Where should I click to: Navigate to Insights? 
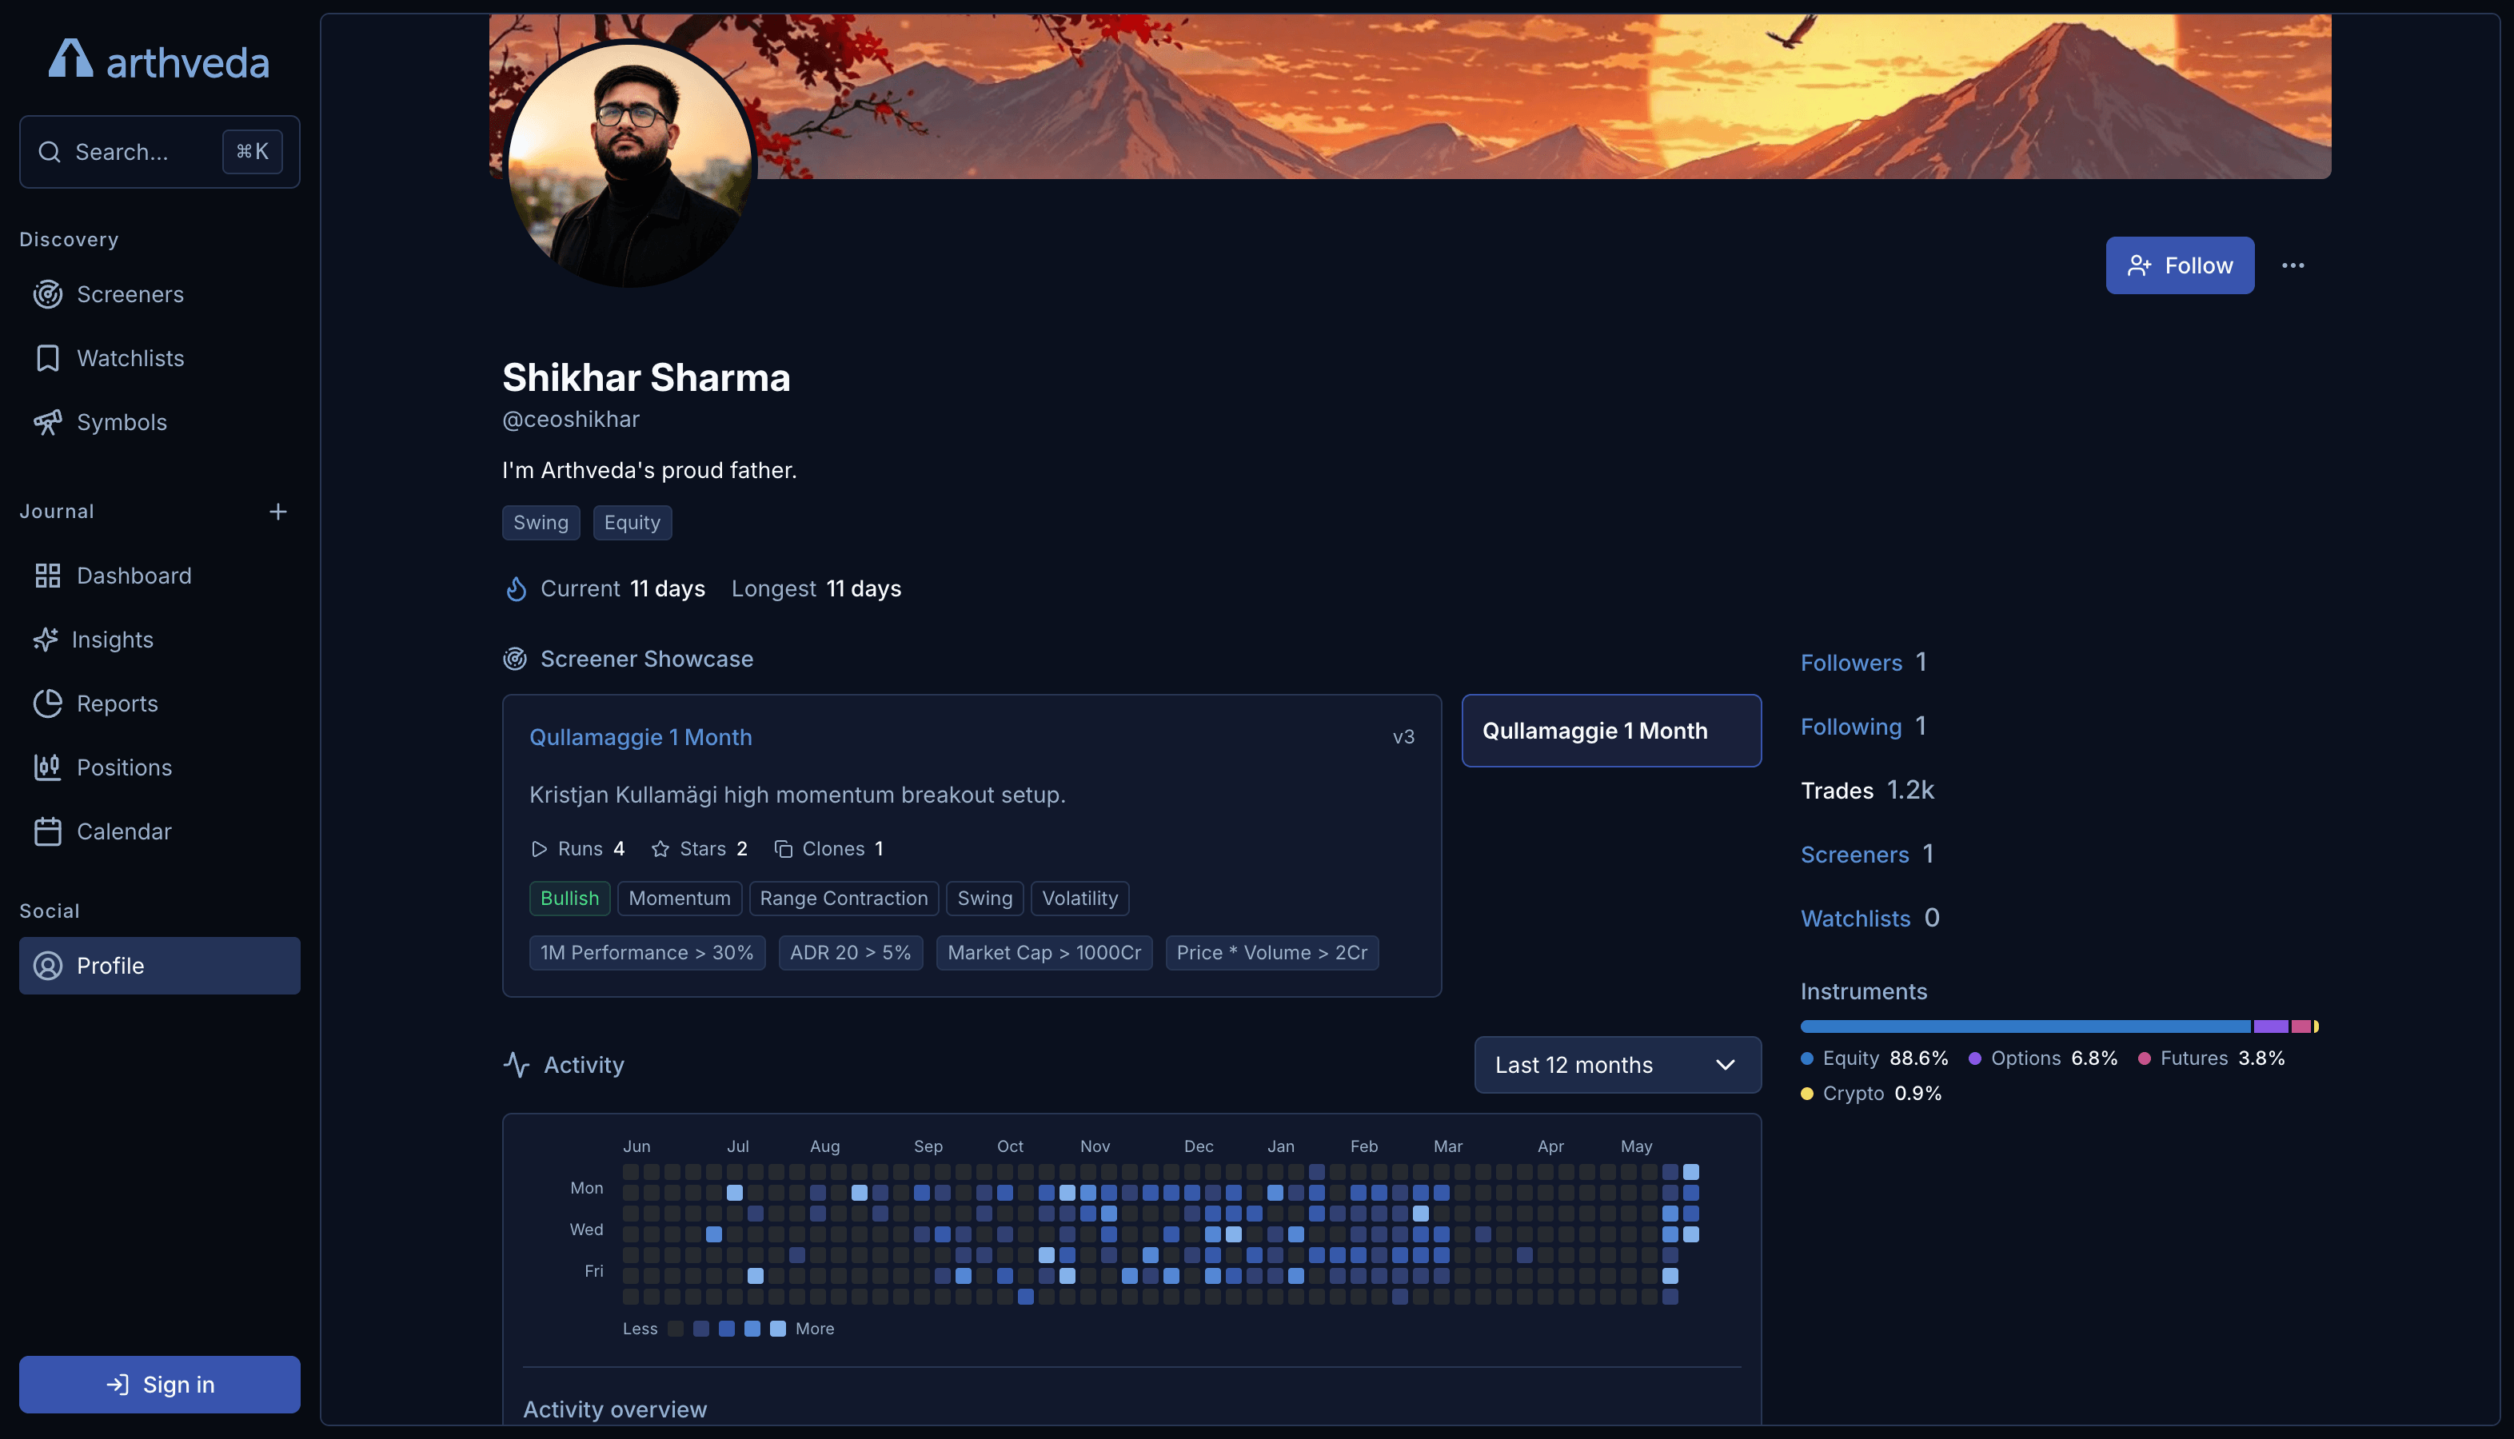coord(160,640)
